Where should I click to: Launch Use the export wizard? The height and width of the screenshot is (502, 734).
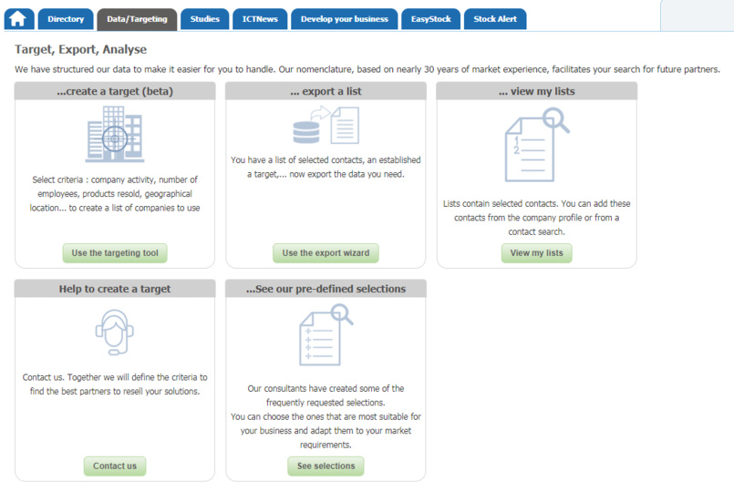326,253
